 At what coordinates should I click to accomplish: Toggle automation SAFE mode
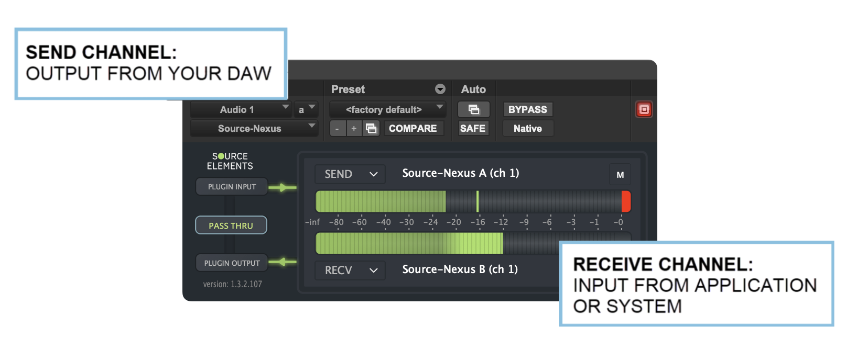click(x=472, y=128)
